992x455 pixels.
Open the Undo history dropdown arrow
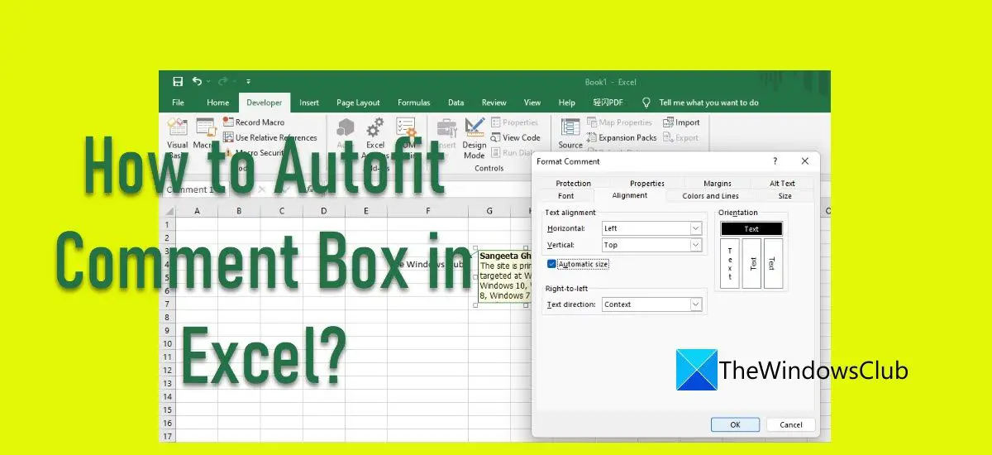pyautogui.click(x=207, y=82)
